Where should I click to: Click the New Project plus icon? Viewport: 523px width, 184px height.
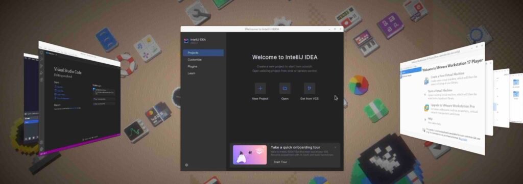260,88
